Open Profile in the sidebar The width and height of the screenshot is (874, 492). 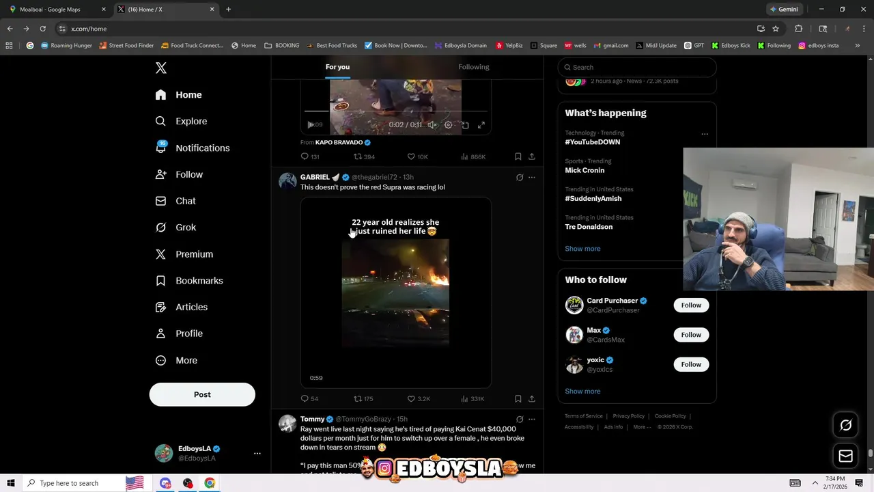pyautogui.click(x=179, y=333)
